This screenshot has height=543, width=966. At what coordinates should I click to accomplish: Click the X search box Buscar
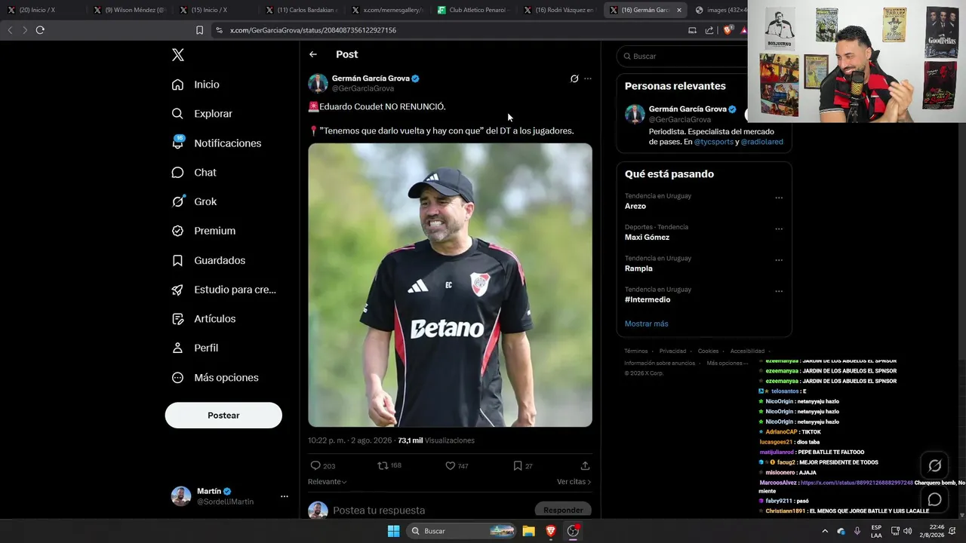click(x=683, y=56)
